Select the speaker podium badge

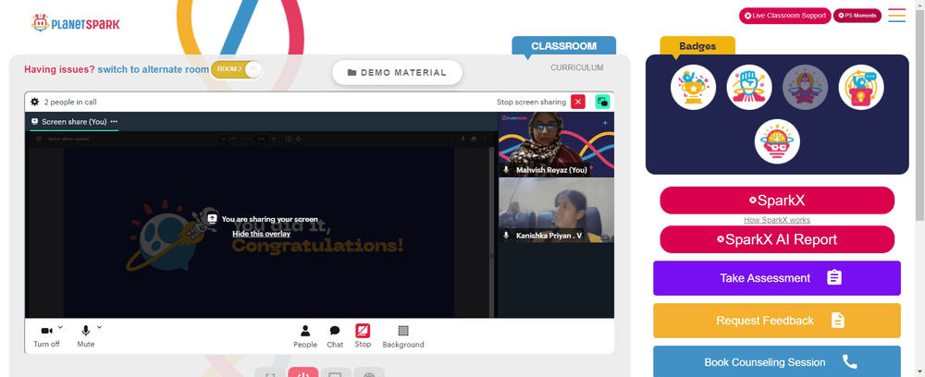click(x=861, y=87)
